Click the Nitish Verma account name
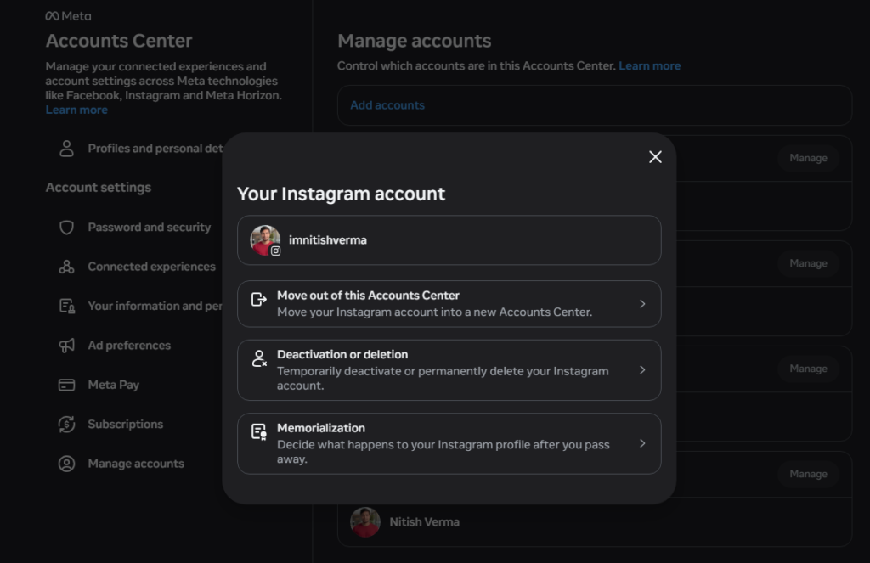Screen dimensions: 870x563 (x=425, y=522)
